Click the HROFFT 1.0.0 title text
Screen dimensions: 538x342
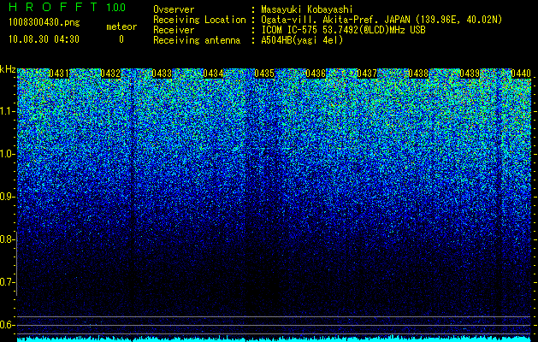(x=67, y=7)
